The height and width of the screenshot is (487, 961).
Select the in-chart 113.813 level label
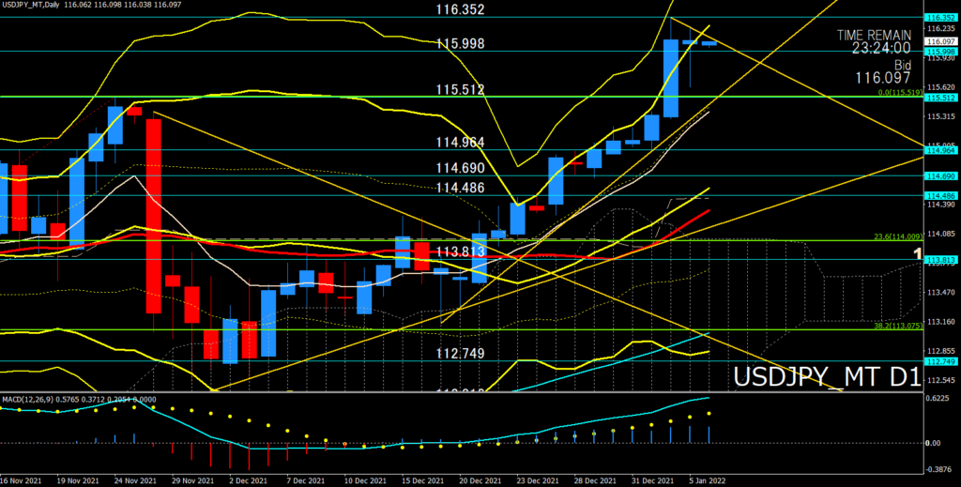pyautogui.click(x=460, y=251)
